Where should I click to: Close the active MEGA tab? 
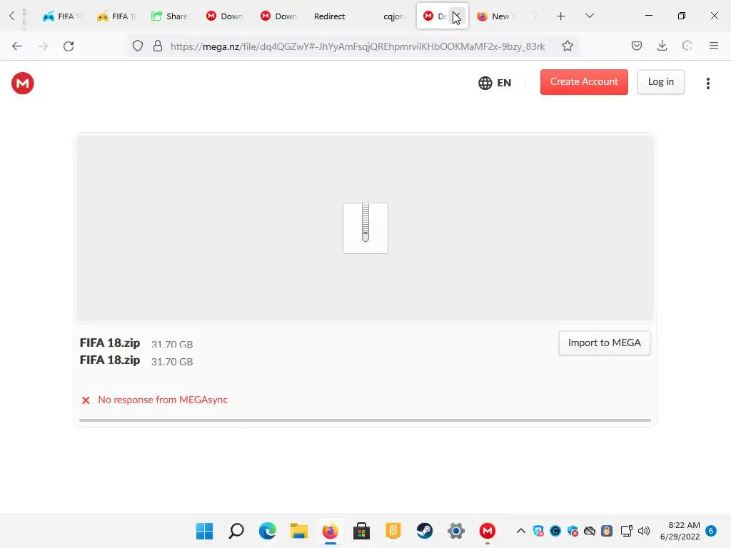pos(457,16)
